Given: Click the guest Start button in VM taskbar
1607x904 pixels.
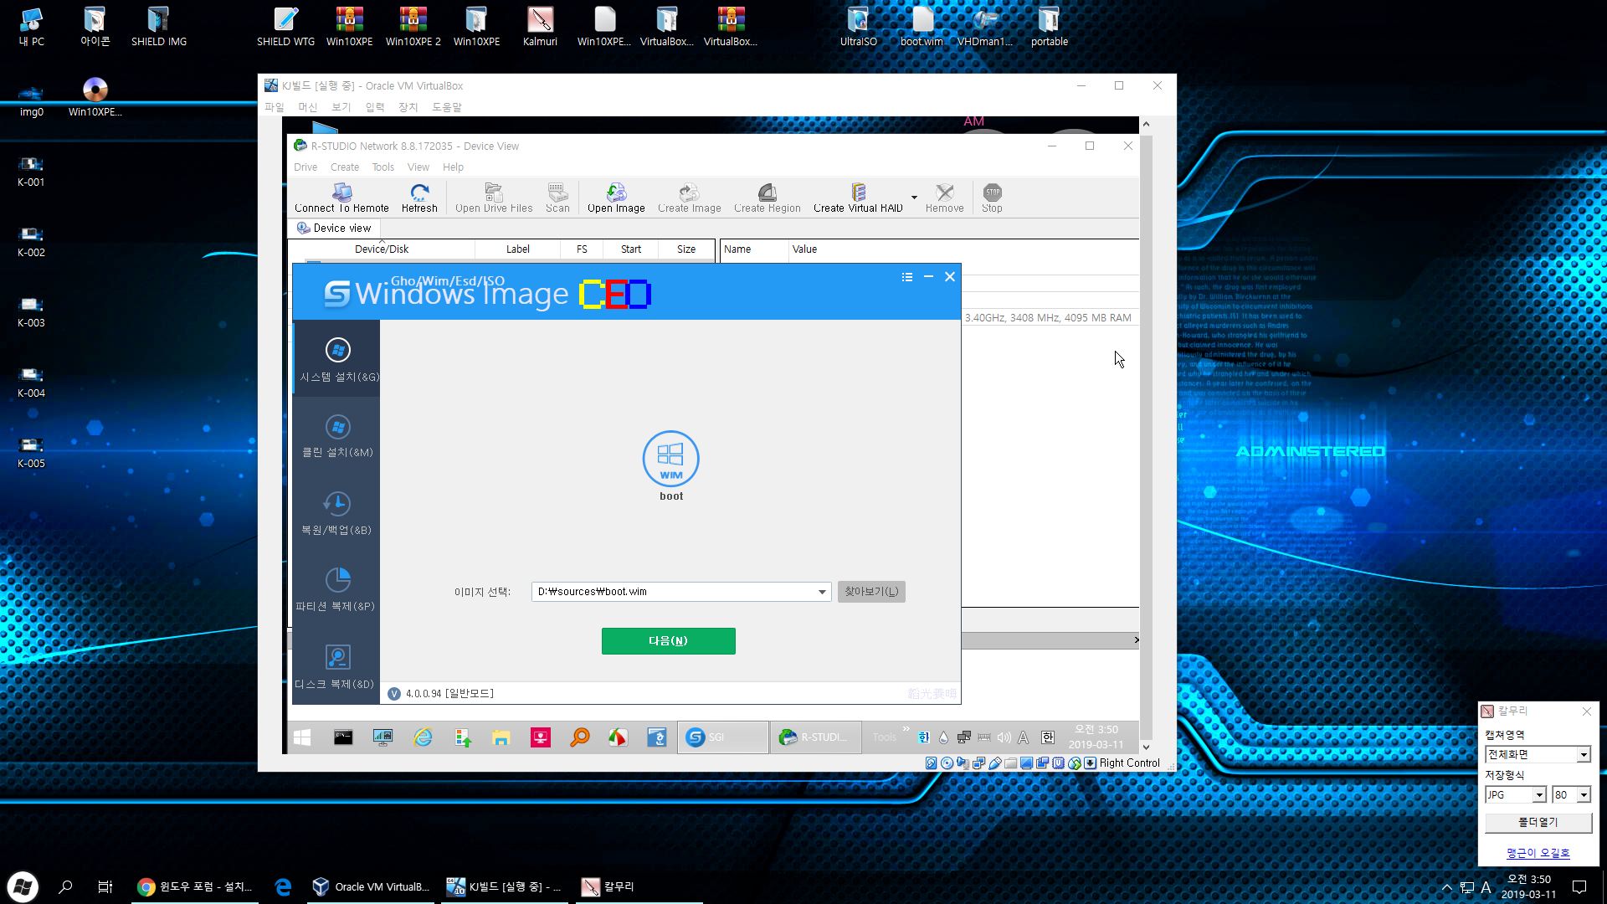Looking at the screenshot, I should coord(302,737).
